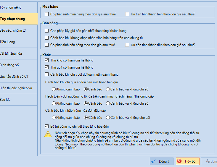This screenshot has height=167, width=217.
Task: Select Không cảnh báo for tồn tiền mặt warning
Action: point(54,89)
